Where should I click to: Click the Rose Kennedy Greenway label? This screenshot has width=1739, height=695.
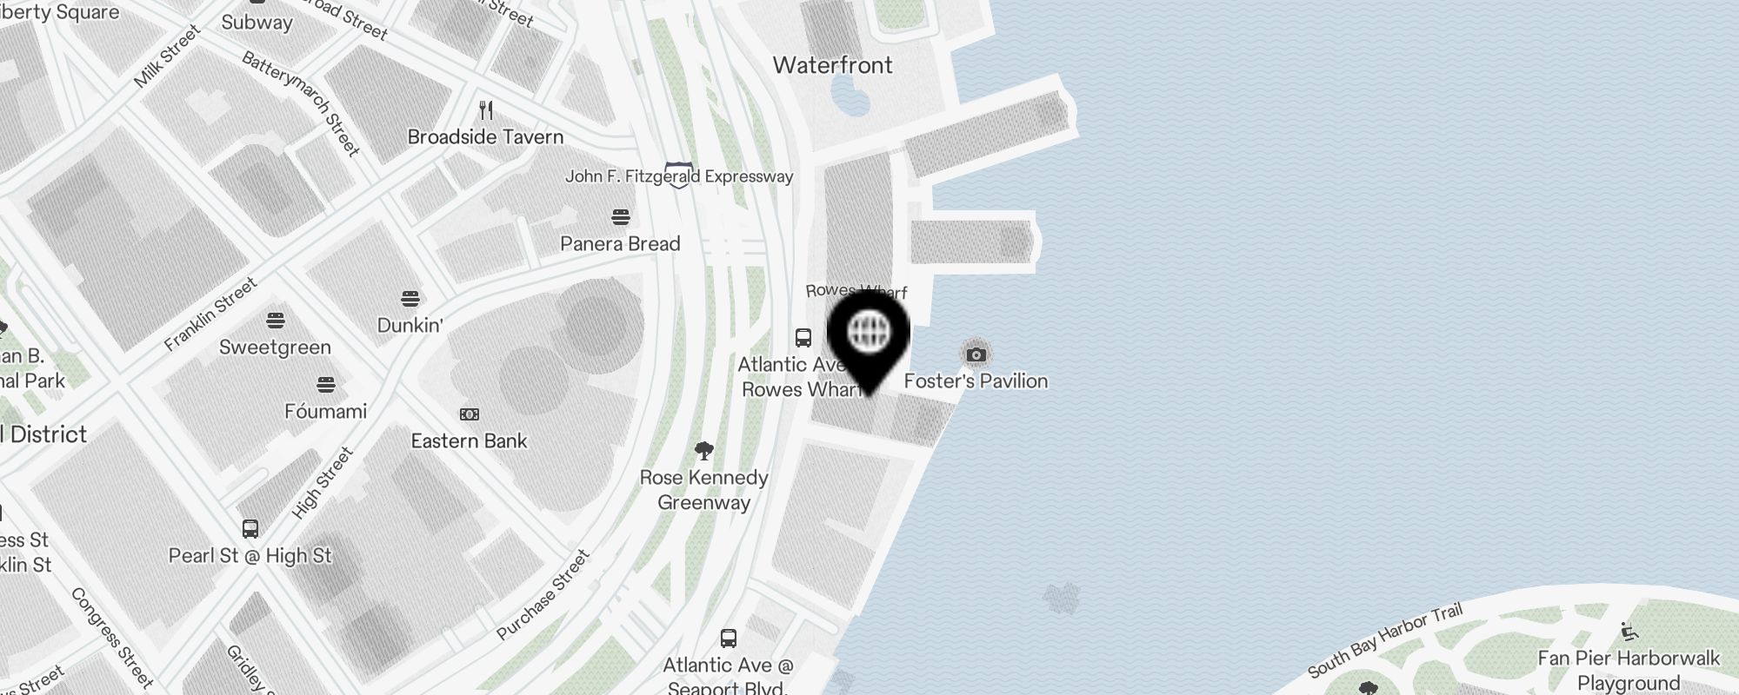click(x=704, y=490)
